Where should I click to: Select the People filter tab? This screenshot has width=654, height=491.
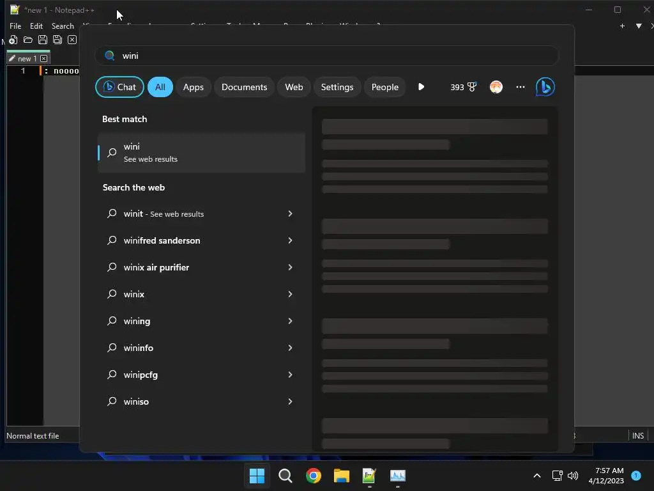[384, 87]
